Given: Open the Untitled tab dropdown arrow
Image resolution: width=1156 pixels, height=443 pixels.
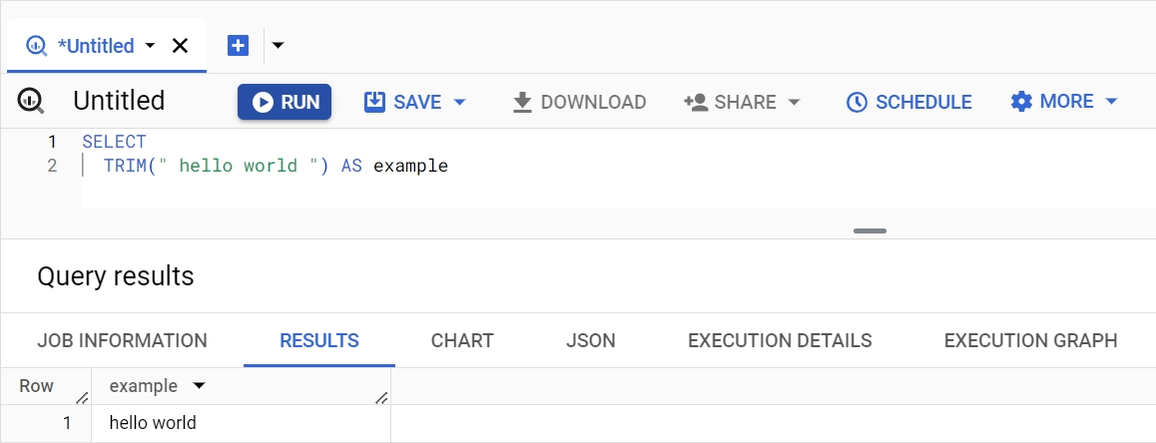Looking at the screenshot, I should point(151,46).
